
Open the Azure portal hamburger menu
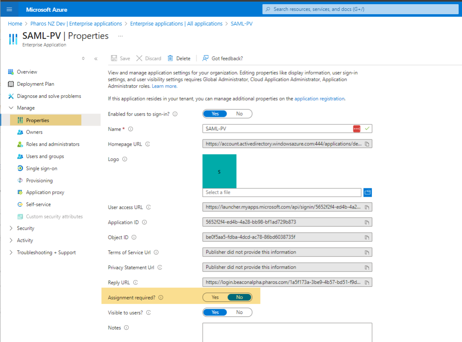pyautogui.click(x=9, y=9)
